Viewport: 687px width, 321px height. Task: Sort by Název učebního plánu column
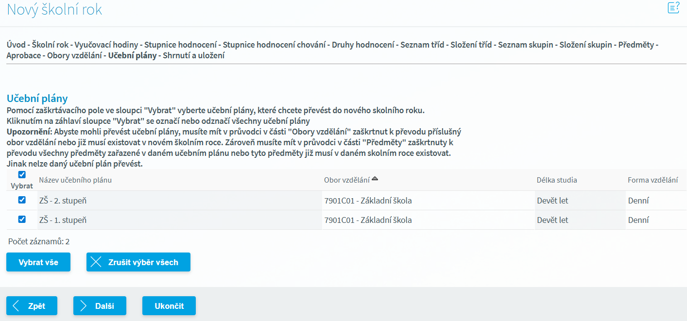pyautogui.click(x=75, y=180)
